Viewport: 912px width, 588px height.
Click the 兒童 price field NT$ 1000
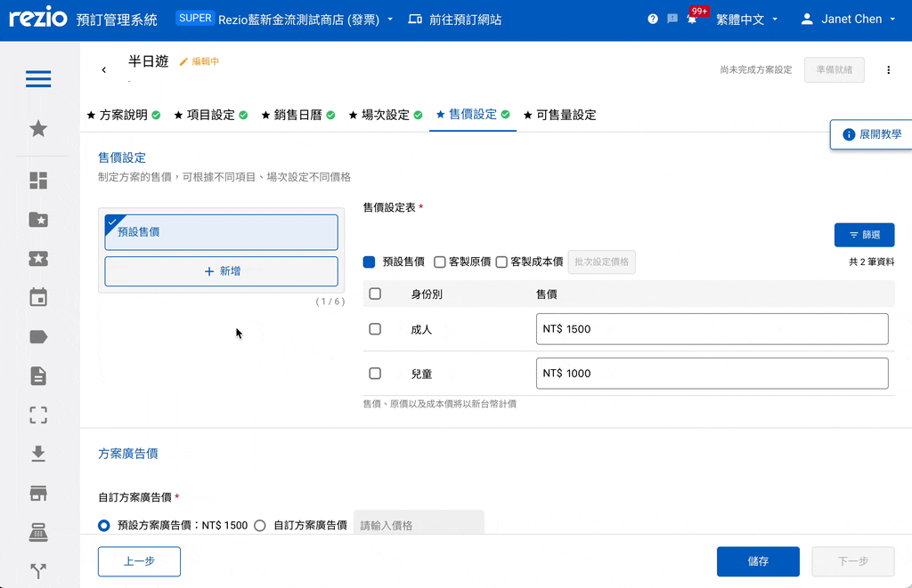(x=712, y=373)
